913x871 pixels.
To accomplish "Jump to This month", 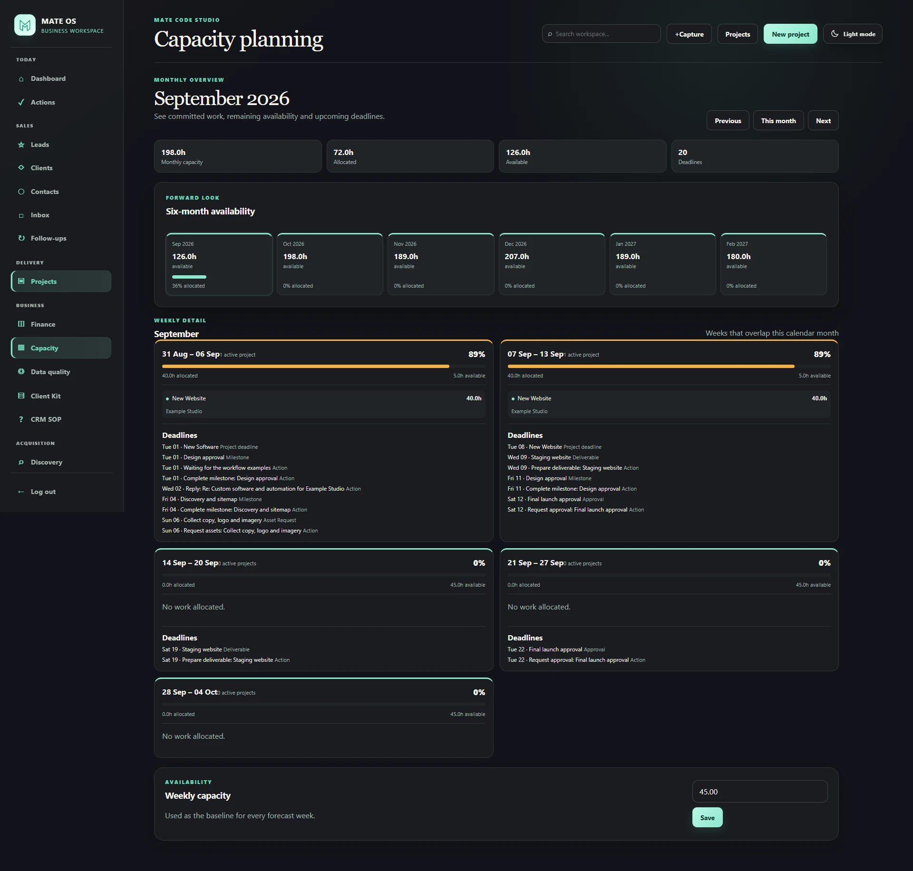I will click(778, 121).
